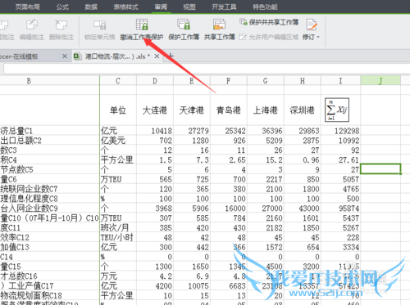Click the TEU/小时 unit cell

[117, 237]
